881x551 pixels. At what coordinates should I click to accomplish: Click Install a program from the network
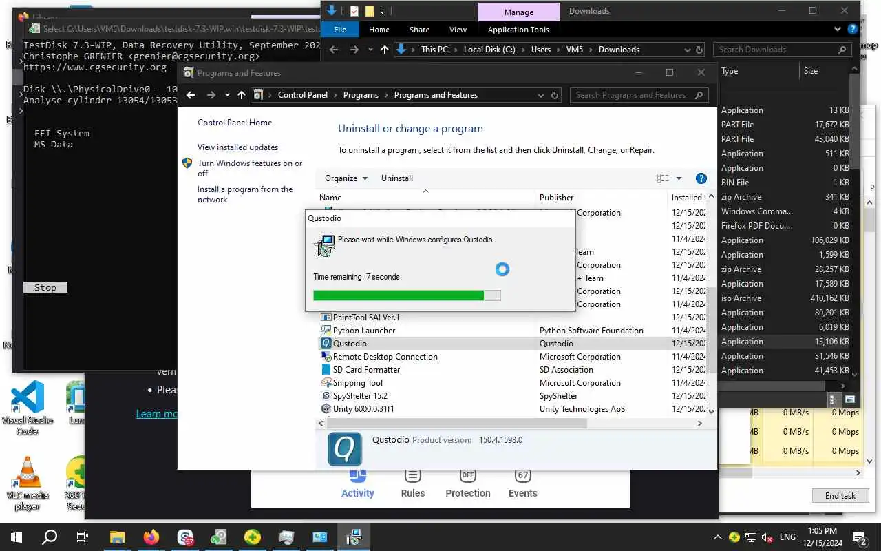[x=245, y=194]
